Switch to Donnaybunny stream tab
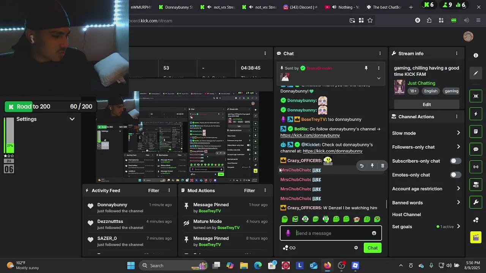This screenshot has width=486, height=273. [176, 7]
